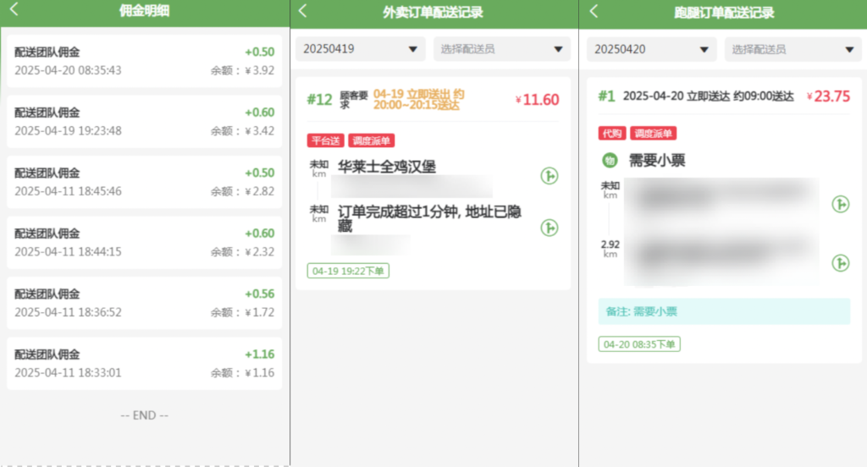Viewport: 867px width, 467px height.
Task: Click balance 余额: ¥2.82
Action: (x=242, y=191)
